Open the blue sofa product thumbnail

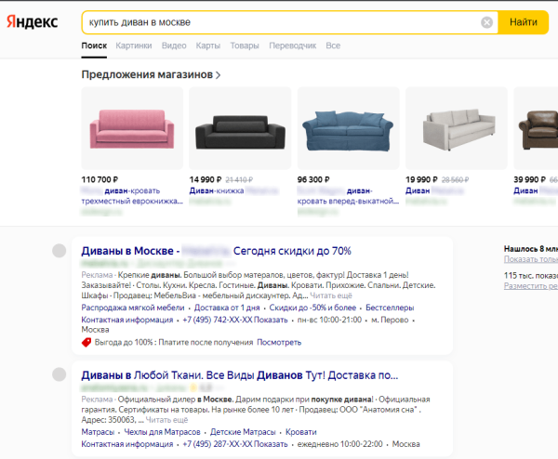pyautogui.click(x=348, y=128)
